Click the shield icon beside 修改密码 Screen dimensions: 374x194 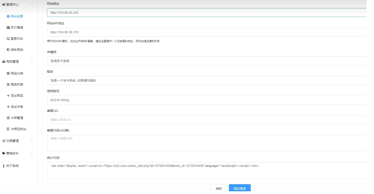(8, 50)
